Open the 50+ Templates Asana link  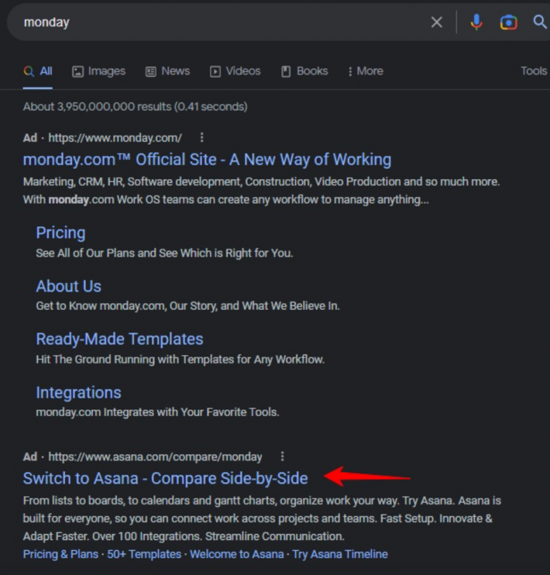click(144, 554)
